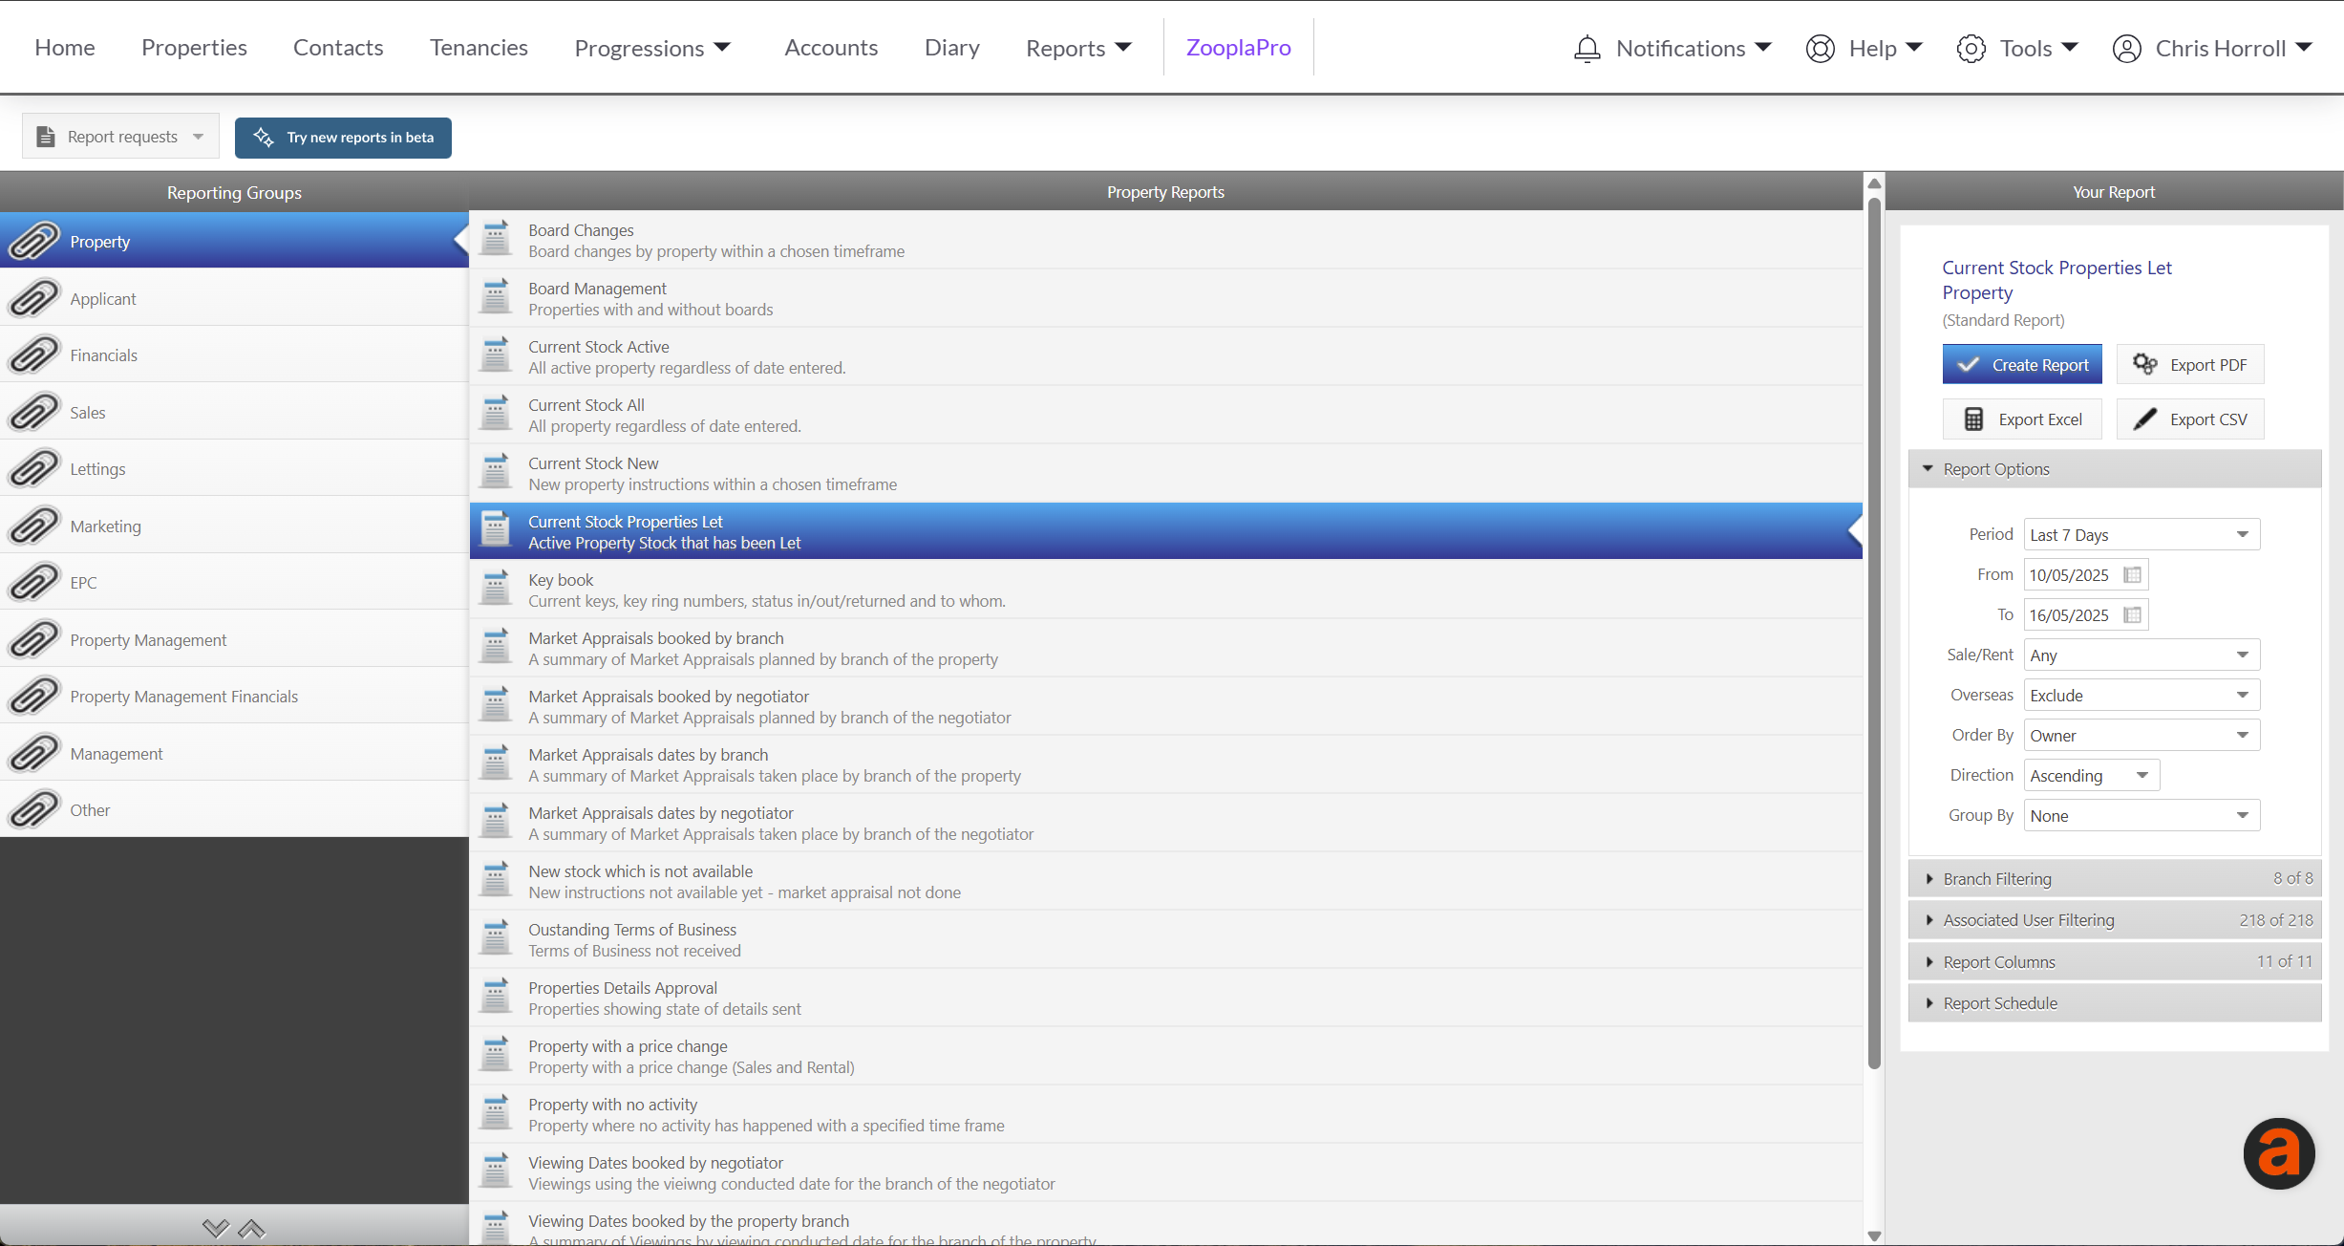The width and height of the screenshot is (2344, 1246).
Task: Click the document icon on Report requests
Action: click(45, 137)
